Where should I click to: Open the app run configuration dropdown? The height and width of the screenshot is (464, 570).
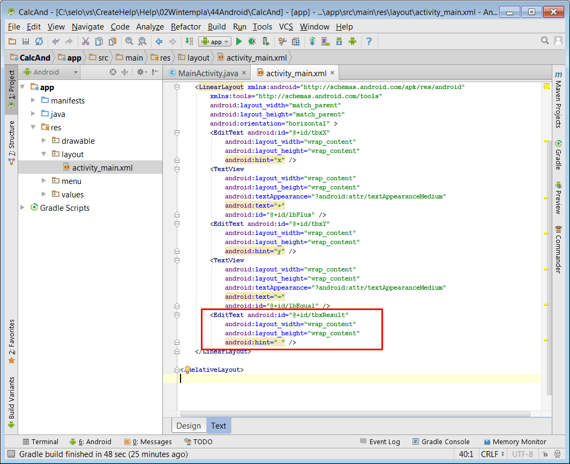pos(215,41)
